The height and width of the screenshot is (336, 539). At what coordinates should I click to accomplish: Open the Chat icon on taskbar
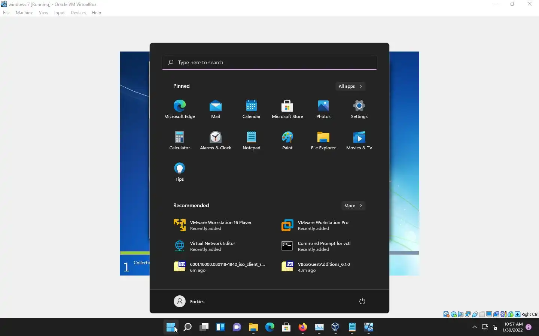point(237,327)
